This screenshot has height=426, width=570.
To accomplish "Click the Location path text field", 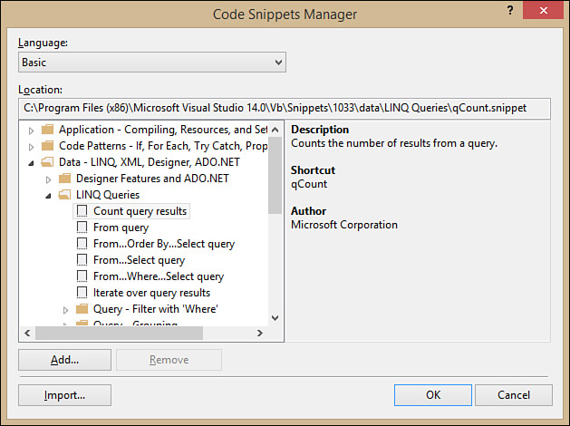I will pos(285,107).
